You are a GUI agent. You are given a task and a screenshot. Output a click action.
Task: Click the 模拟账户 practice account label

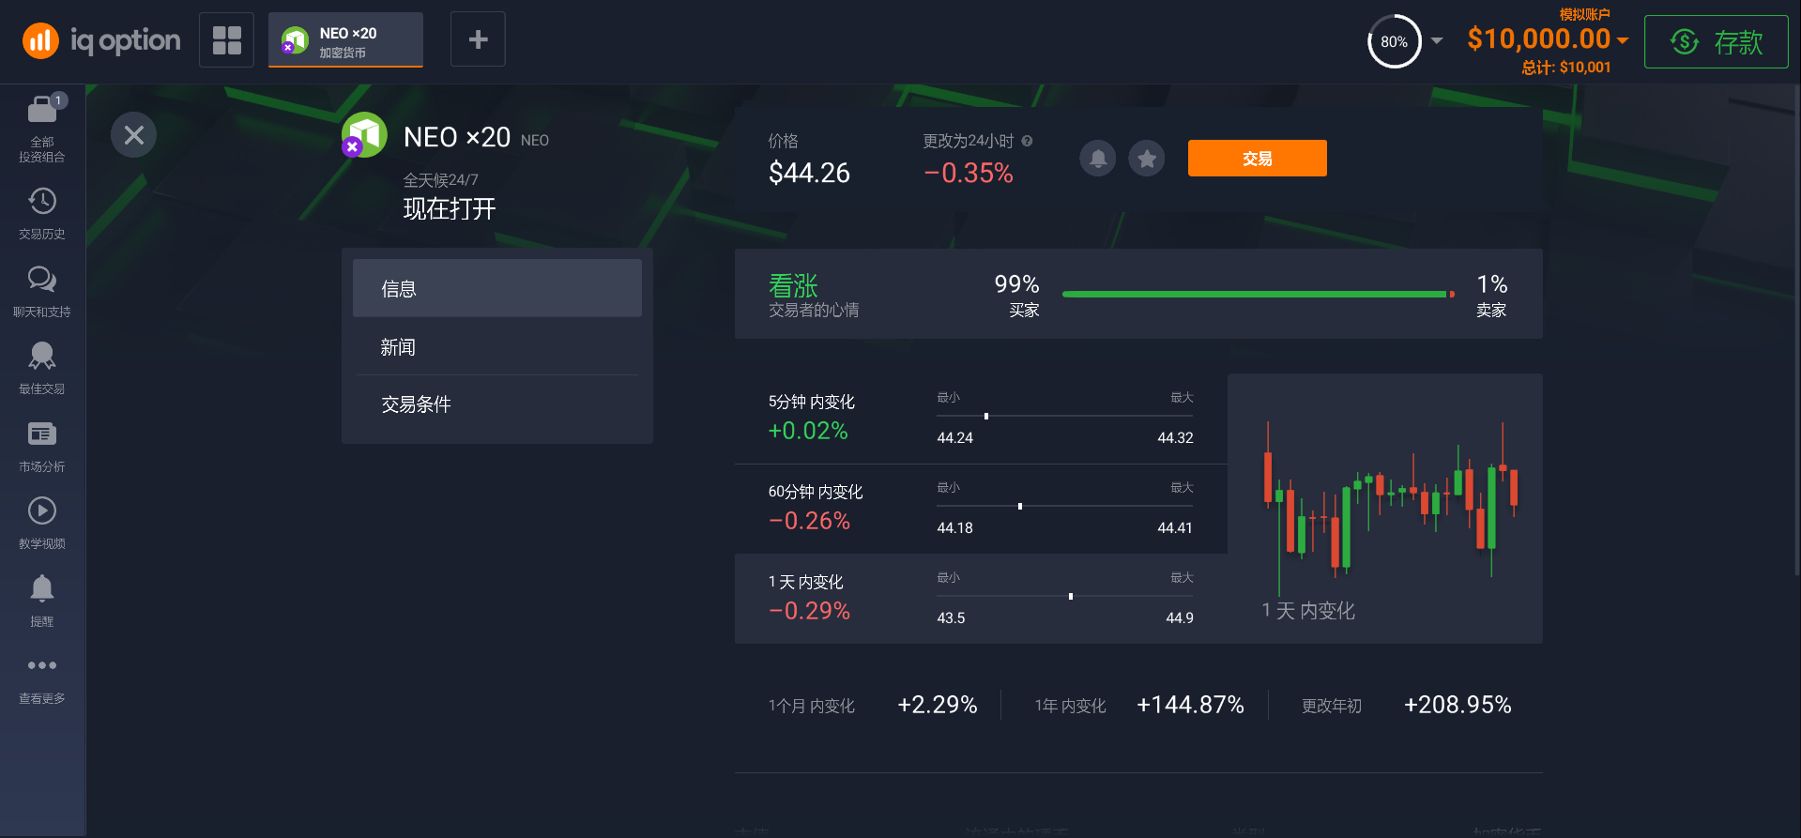[x=1584, y=14]
